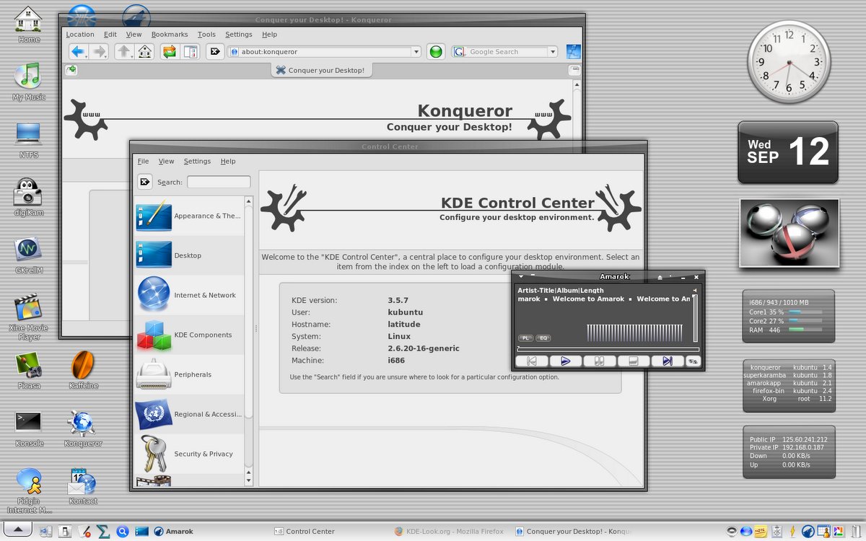Toggle Amarok equalizer with EQ button
This screenshot has width=866, height=541.
tap(543, 338)
